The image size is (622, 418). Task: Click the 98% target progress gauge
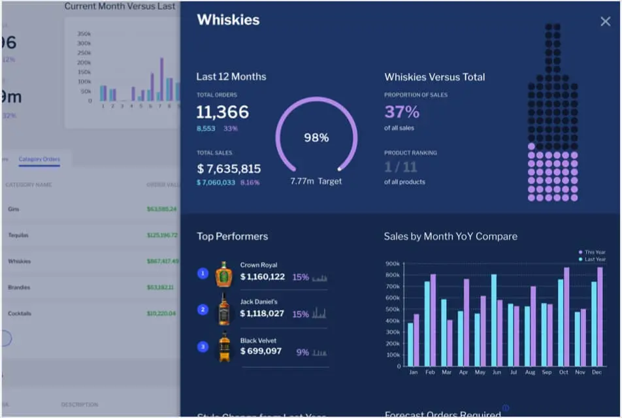(x=316, y=138)
